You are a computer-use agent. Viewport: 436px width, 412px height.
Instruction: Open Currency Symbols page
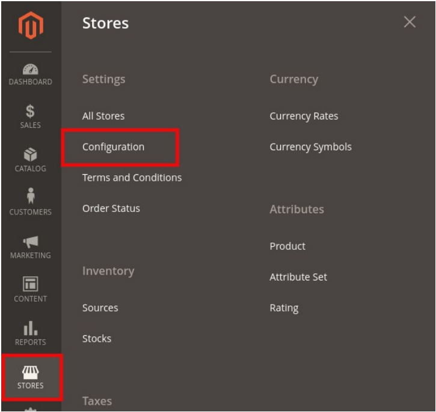[310, 147]
